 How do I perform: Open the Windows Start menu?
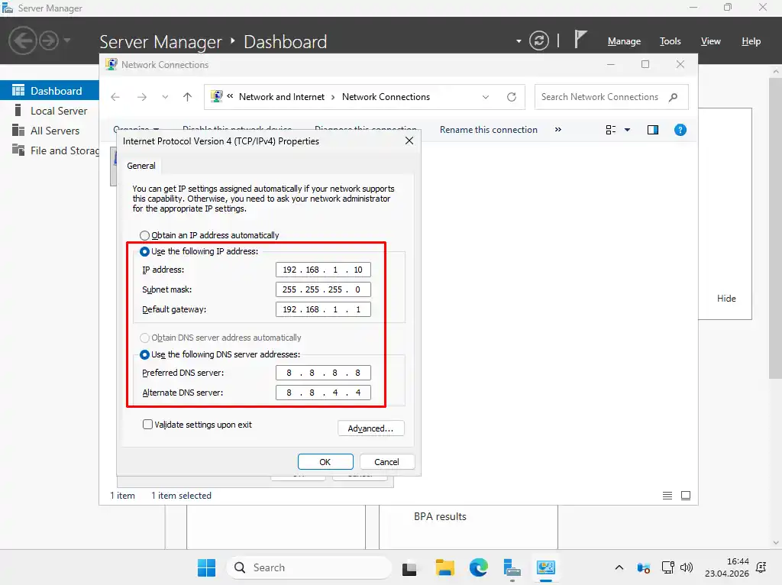206,567
